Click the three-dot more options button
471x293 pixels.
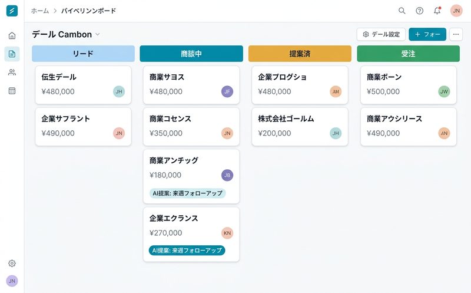tap(456, 34)
